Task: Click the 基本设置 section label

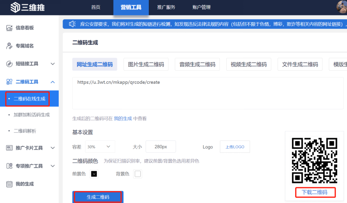Action: (82, 132)
